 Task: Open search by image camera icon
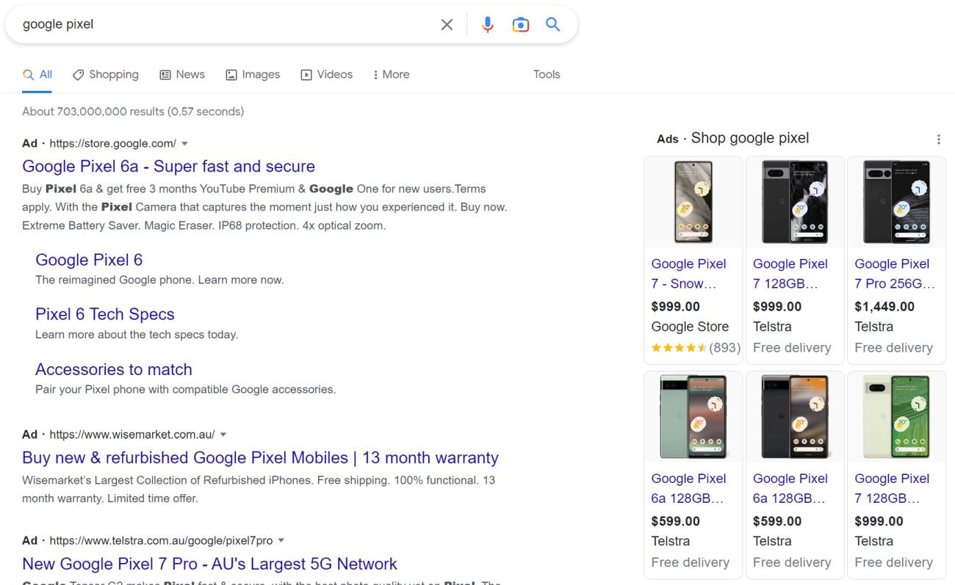click(520, 24)
